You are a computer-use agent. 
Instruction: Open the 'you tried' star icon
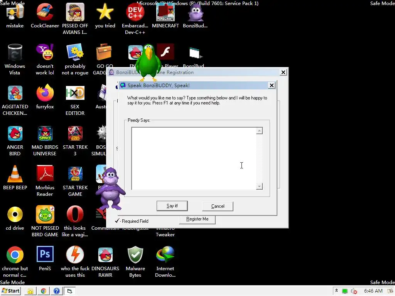105,12
